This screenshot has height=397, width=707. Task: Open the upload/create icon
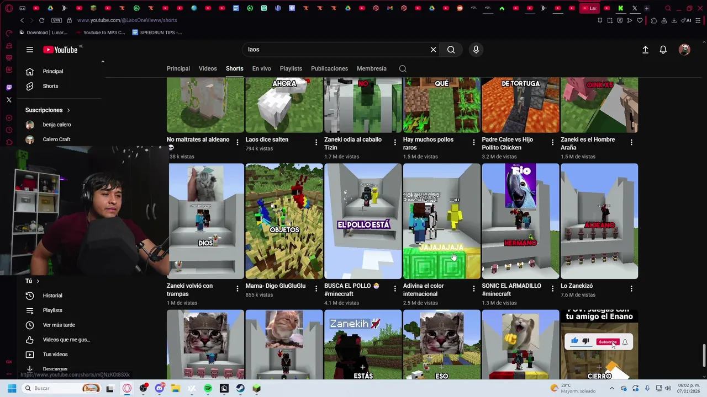tap(645, 50)
